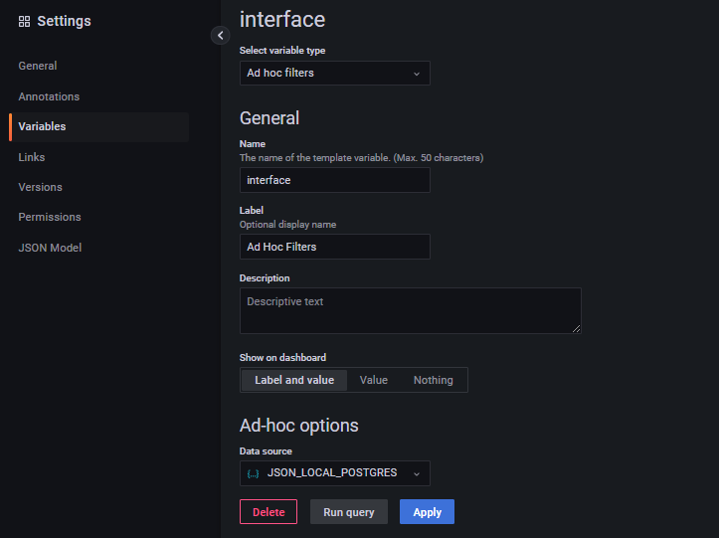Screen dimensions: 719x538
Task: Open the Links settings page
Action: point(32,157)
